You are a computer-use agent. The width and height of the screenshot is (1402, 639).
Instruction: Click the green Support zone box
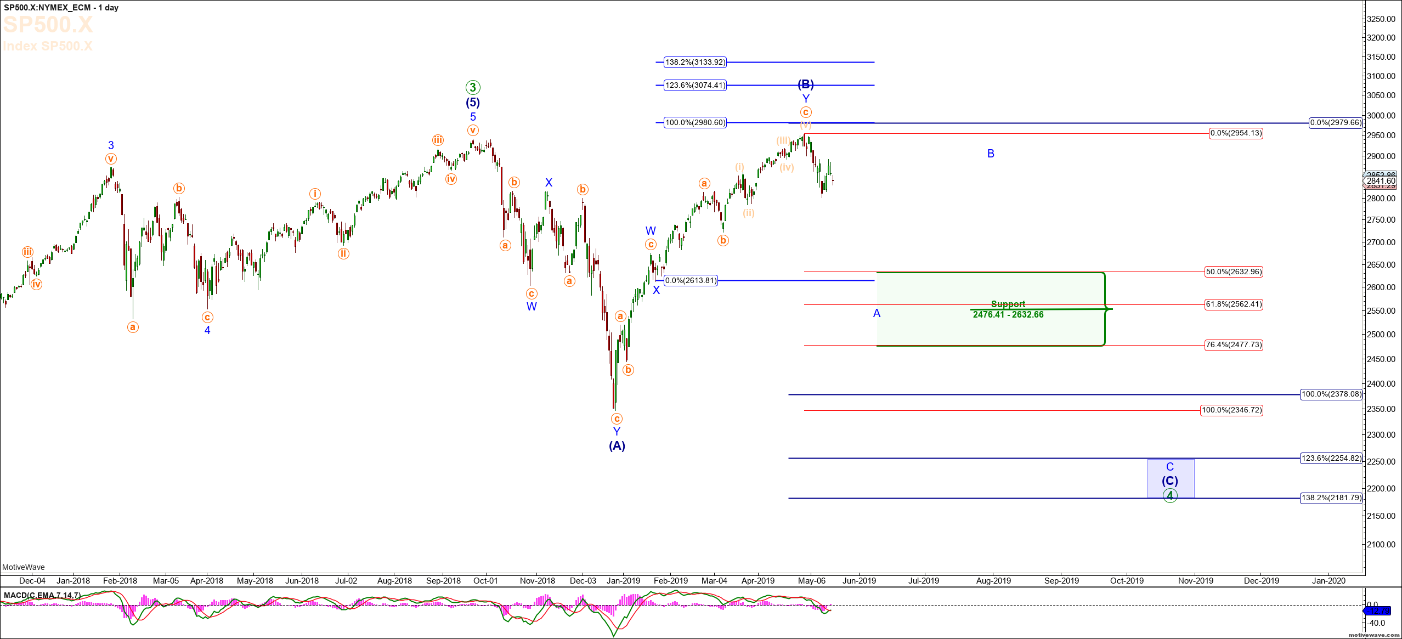(991, 309)
